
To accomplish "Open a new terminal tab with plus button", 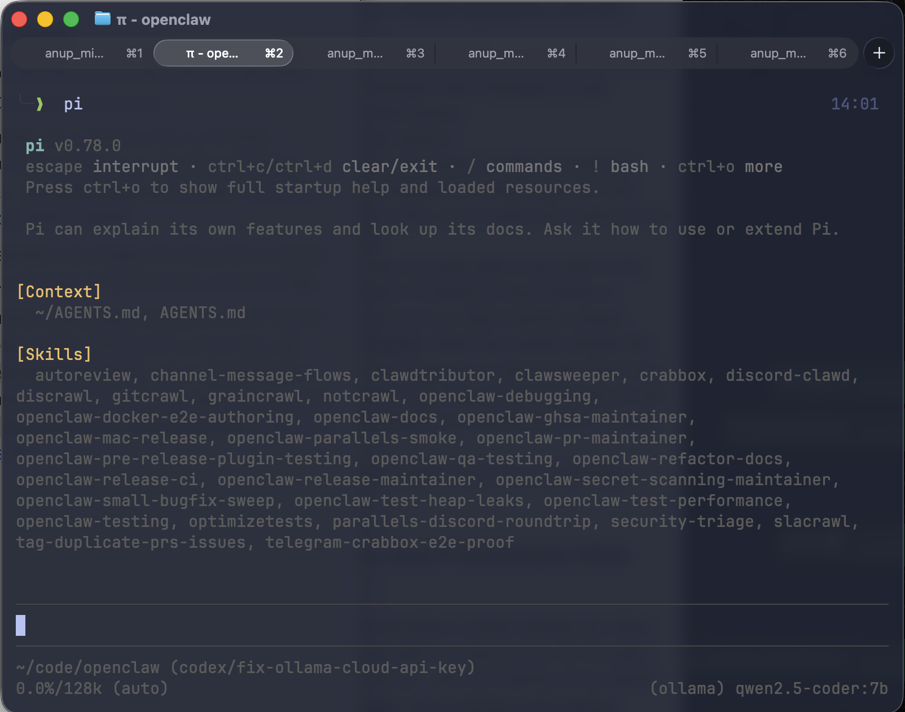I will tap(878, 53).
